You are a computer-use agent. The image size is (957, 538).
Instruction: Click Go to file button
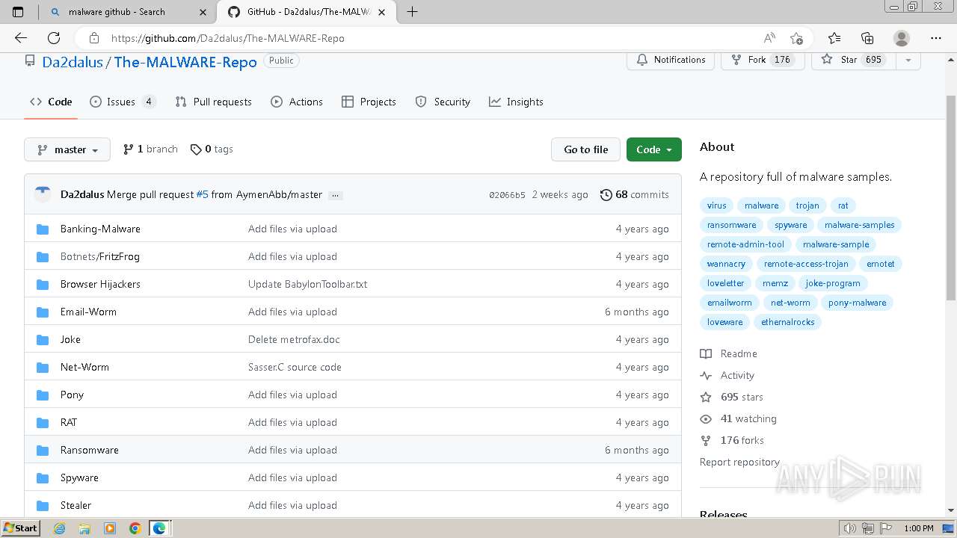pos(586,149)
